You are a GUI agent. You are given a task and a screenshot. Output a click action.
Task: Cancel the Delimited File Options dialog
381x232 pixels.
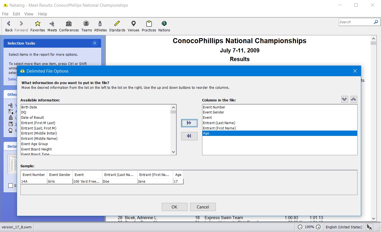203,207
